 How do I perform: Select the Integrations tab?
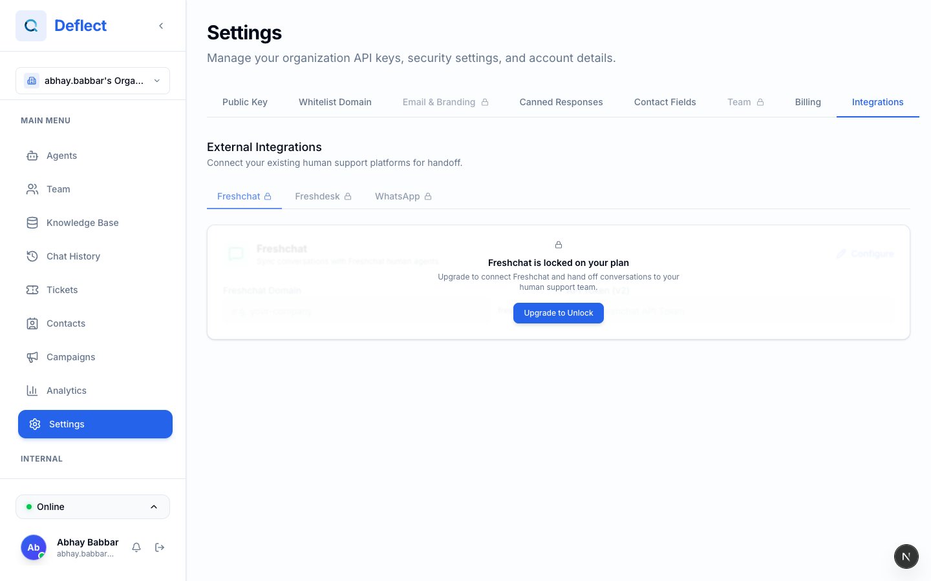pos(878,102)
